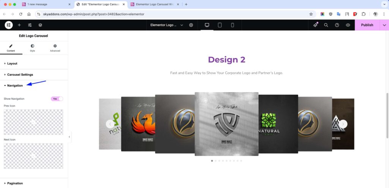Close the '1 new message' tab

pos(69,4)
